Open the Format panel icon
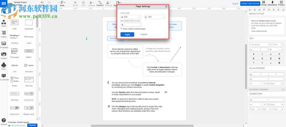Screen dimensions: 286x127 point(264,2)
